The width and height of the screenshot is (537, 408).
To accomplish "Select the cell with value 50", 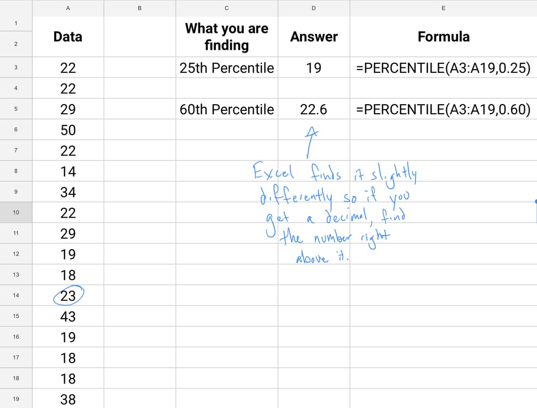I will 68,130.
